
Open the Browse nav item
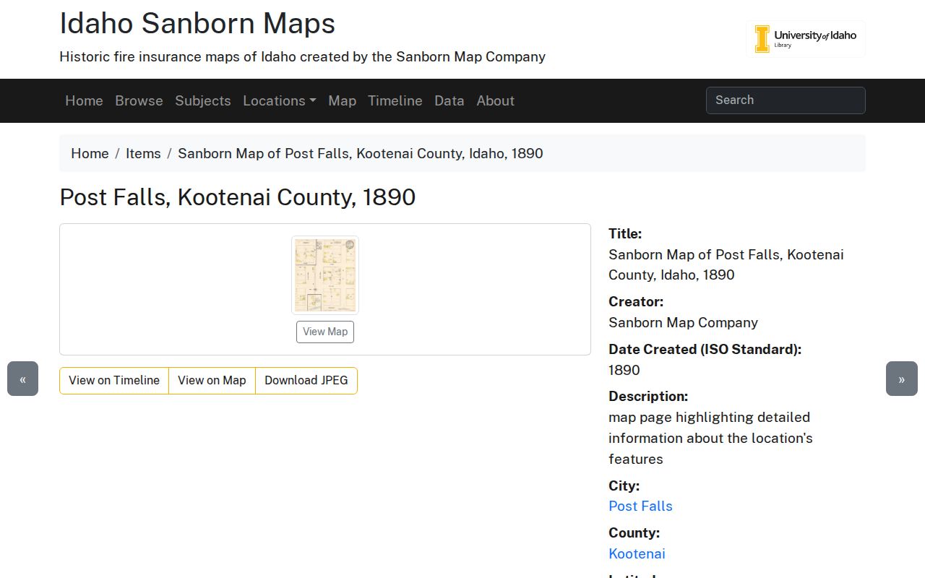point(139,100)
